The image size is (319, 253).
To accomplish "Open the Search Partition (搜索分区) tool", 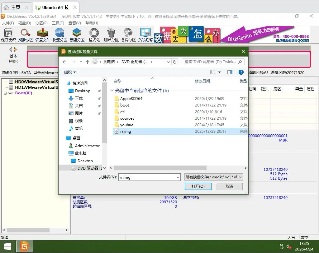I will click(26, 35).
